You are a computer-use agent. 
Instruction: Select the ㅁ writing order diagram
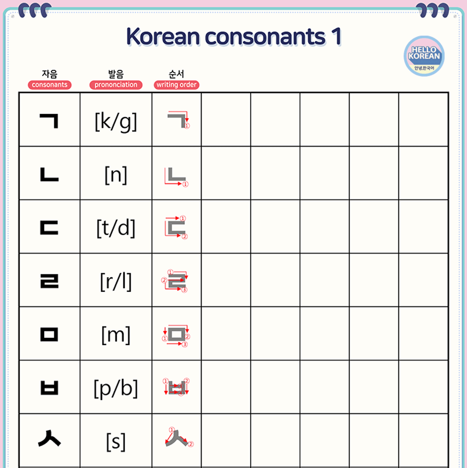click(x=176, y=335)
